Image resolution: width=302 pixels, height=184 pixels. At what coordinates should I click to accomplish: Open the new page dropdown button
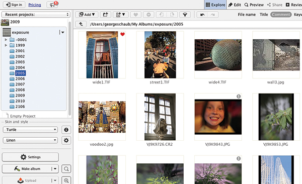pyautogui.click(x=121, y=15)
